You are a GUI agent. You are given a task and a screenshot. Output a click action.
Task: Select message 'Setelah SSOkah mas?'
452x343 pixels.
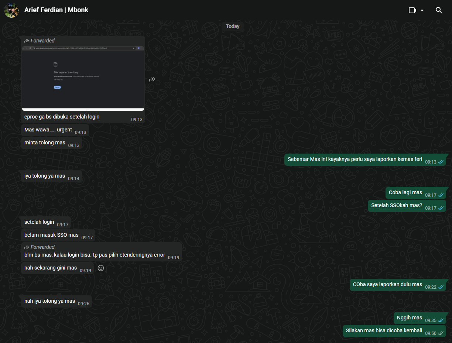pos(397,205)
